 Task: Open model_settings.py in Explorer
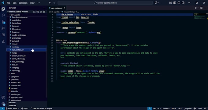pyautogui.click(x=19, y=35)
